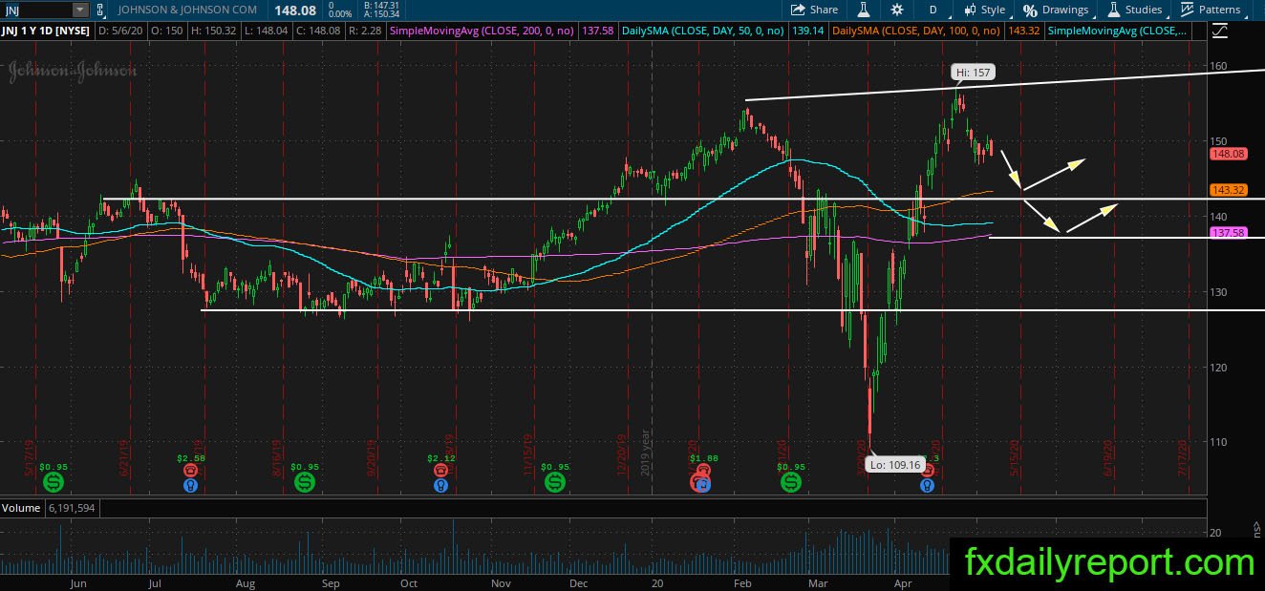Click the August 2019 $0.95 dividend icon

click(305, 482)
